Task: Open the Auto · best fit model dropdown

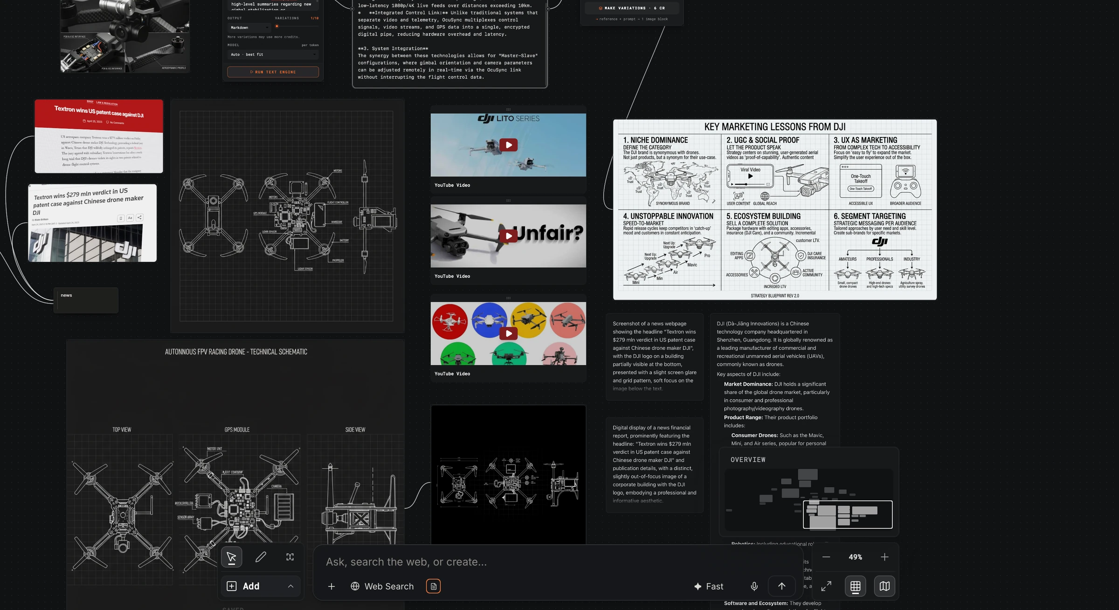Action: [273, 55]
